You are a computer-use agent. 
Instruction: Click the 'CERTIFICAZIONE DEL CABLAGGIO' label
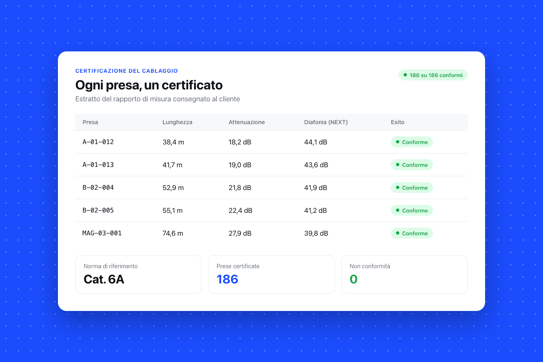127,71
